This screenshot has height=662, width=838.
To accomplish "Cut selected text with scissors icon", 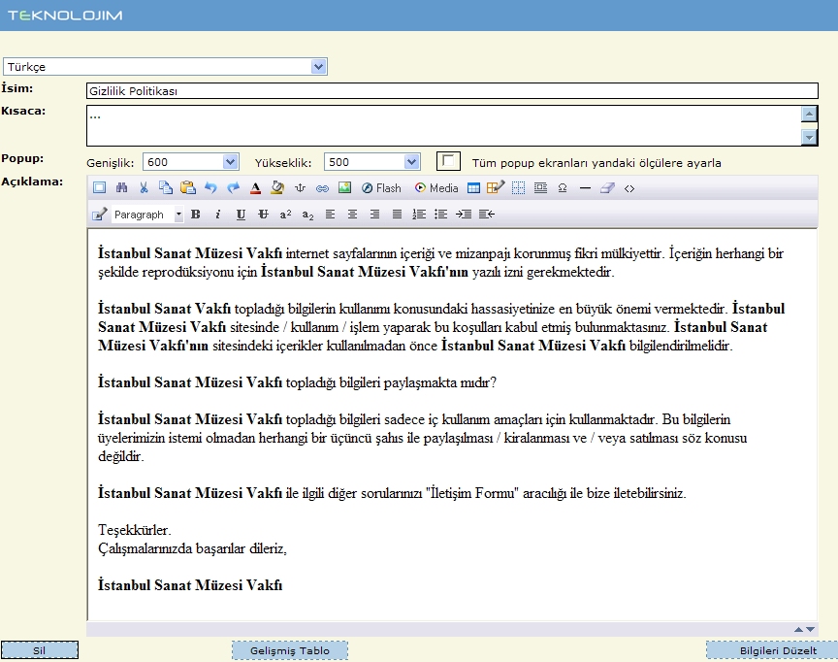I will click(x=144, y=187).
